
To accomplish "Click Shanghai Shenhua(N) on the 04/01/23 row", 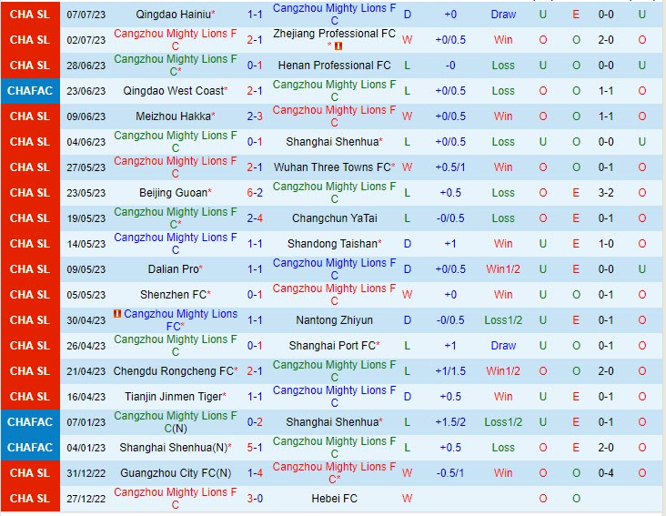I will 173,448.
